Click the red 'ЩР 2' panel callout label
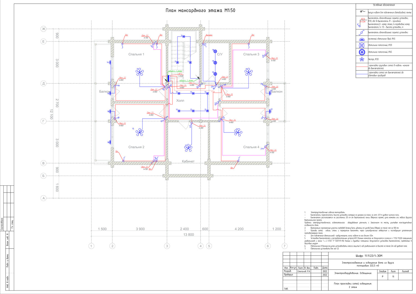Viewport: 416px width, 294px height. [180, 74]
